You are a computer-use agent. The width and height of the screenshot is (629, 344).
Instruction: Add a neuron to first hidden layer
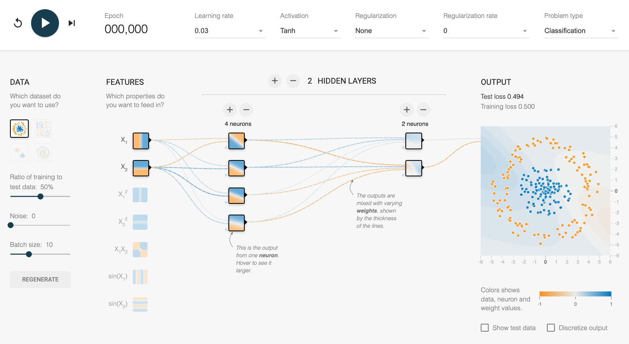pyautogui.click(x=230, y=109)
